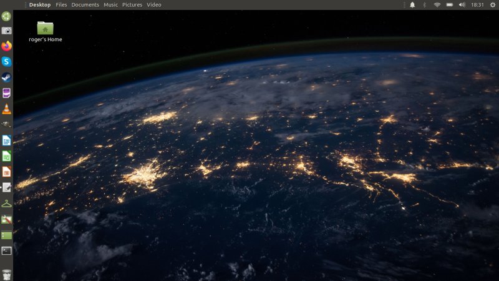Click the Desktop menu in top panel
499x281 pixels.
(x=40, y=5)
